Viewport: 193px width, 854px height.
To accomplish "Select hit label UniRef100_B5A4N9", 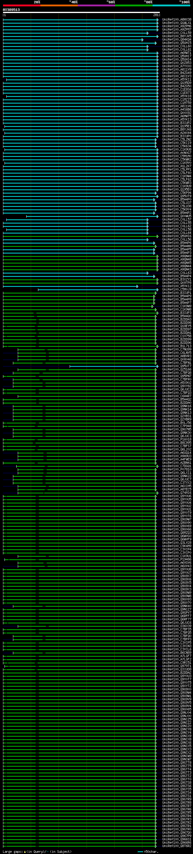I will (x=177, y=246).
